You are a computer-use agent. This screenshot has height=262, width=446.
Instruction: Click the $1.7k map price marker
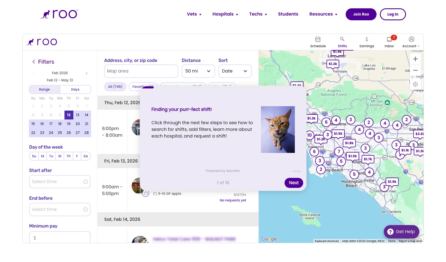pos(368,159)
